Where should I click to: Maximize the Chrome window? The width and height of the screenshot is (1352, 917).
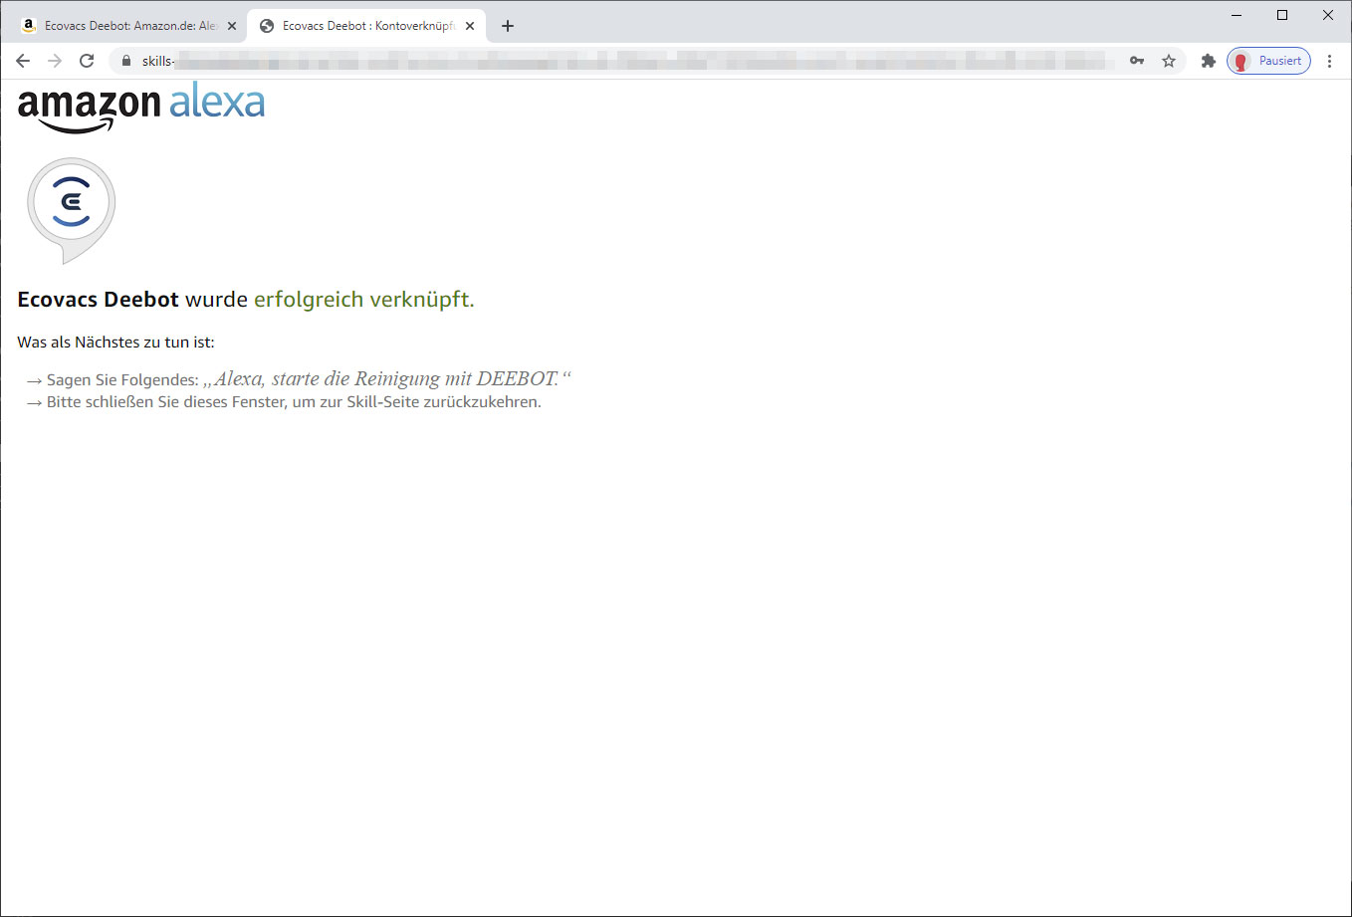pyautogui.click(x=1282, y=15)
